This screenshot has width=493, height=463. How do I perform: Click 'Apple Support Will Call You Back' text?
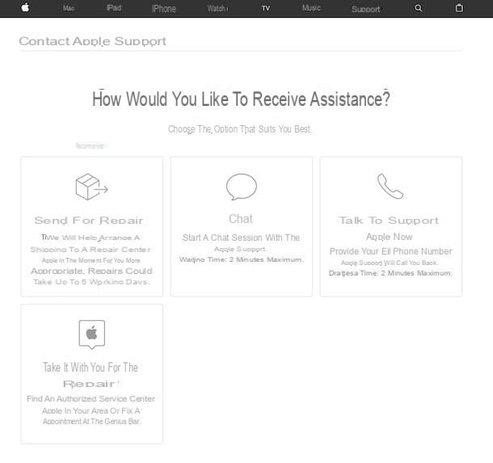coord(390,263)
